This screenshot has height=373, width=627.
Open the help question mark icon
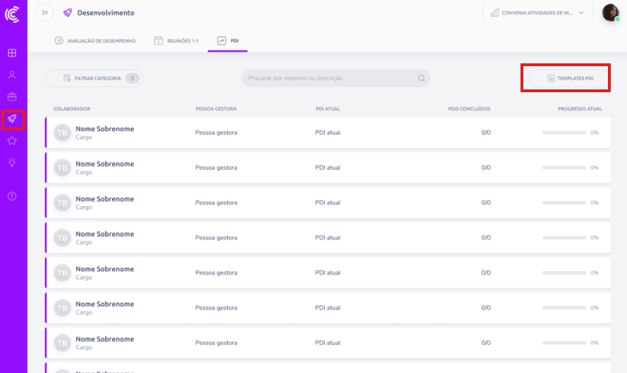pos(12,196)
